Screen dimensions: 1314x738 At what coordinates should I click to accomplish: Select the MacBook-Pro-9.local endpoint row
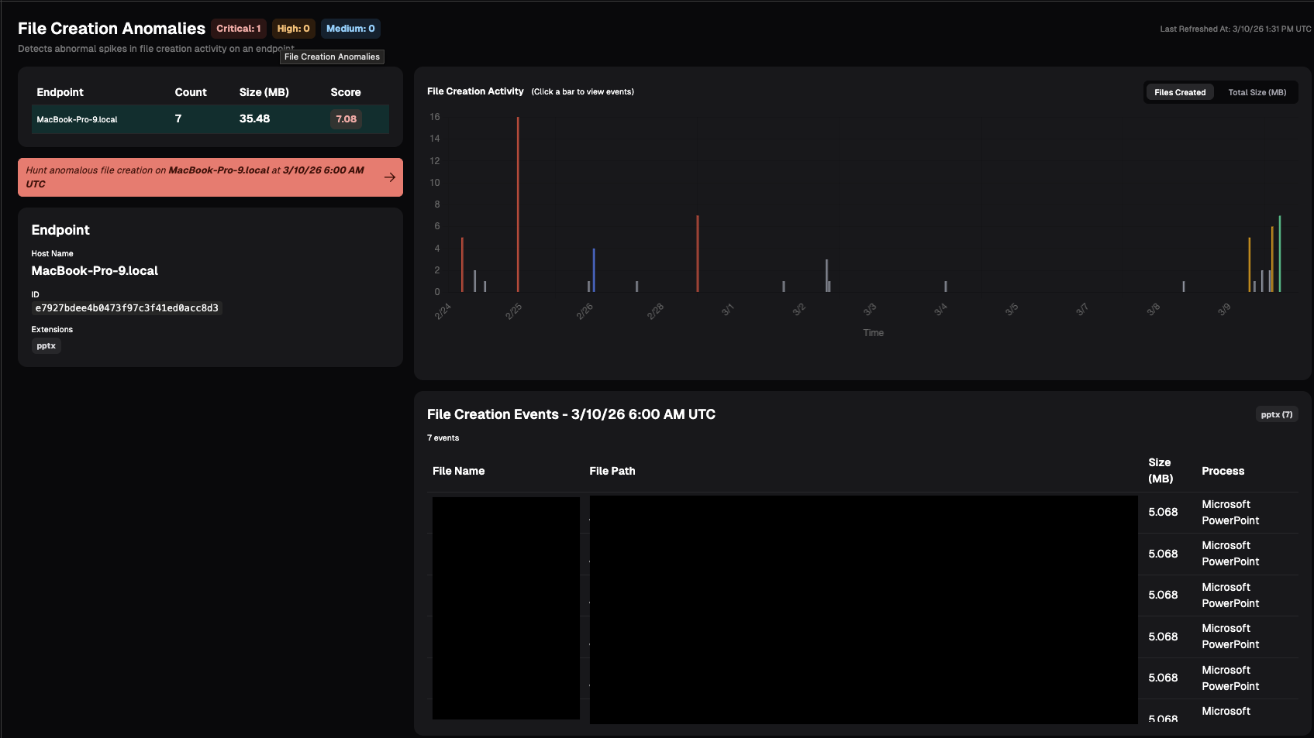coord(210,119)
